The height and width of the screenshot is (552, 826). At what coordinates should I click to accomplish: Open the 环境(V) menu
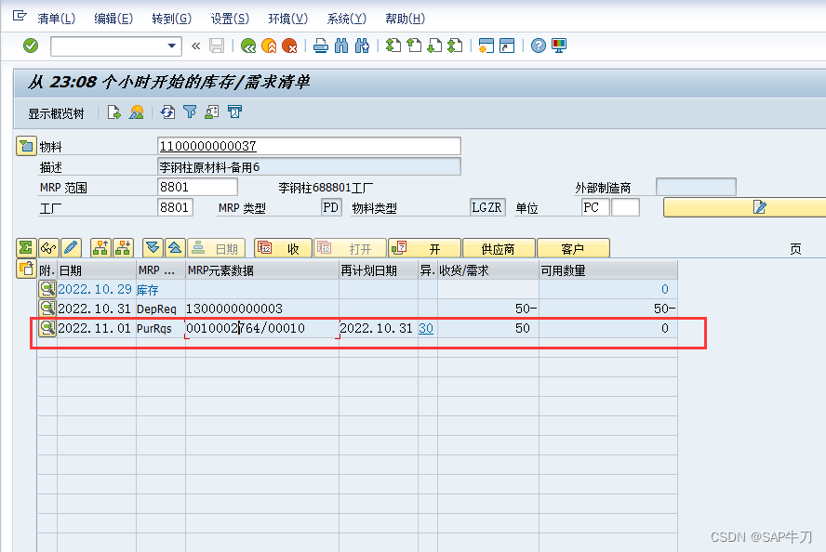pyautogui.click(x=287, y=19)
